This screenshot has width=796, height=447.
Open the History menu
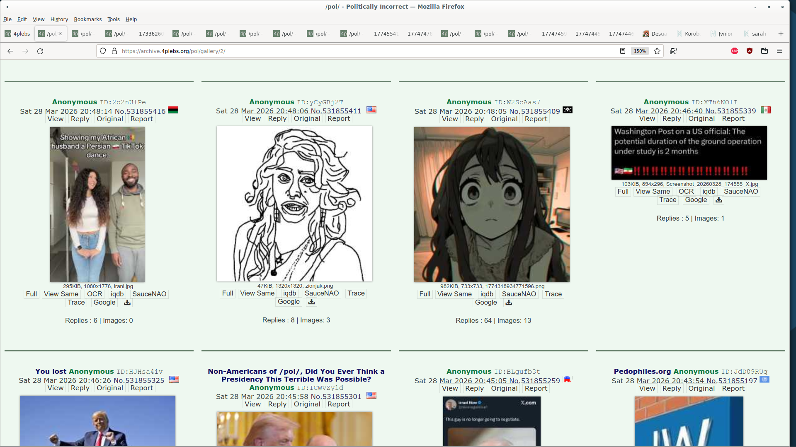point(59,19)
